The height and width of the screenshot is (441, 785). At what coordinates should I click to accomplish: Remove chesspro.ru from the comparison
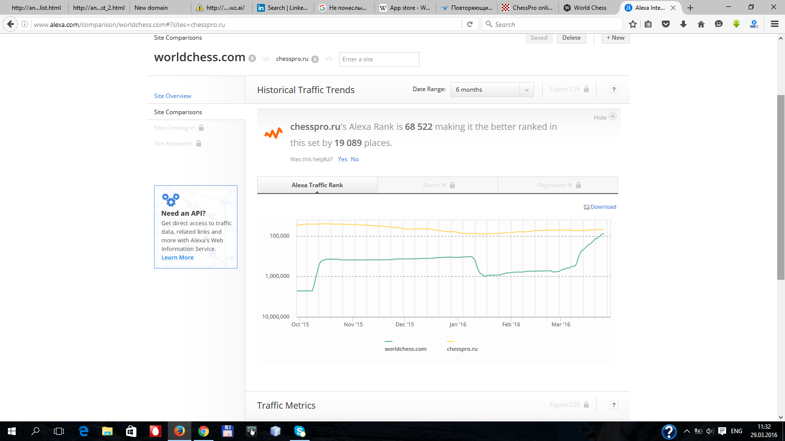[x=315, y=59]
